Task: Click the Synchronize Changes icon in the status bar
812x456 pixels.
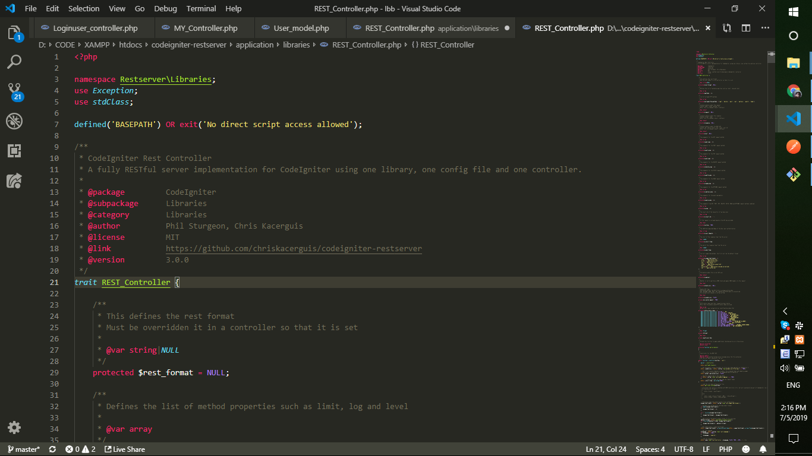Action: tap(52, 449)
